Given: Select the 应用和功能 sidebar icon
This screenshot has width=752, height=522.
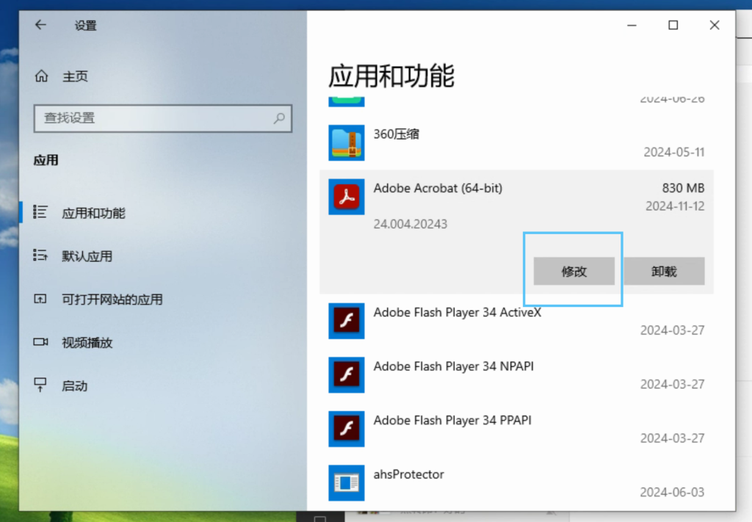Looking at the screenshot, I should click(x=40, y=212).
